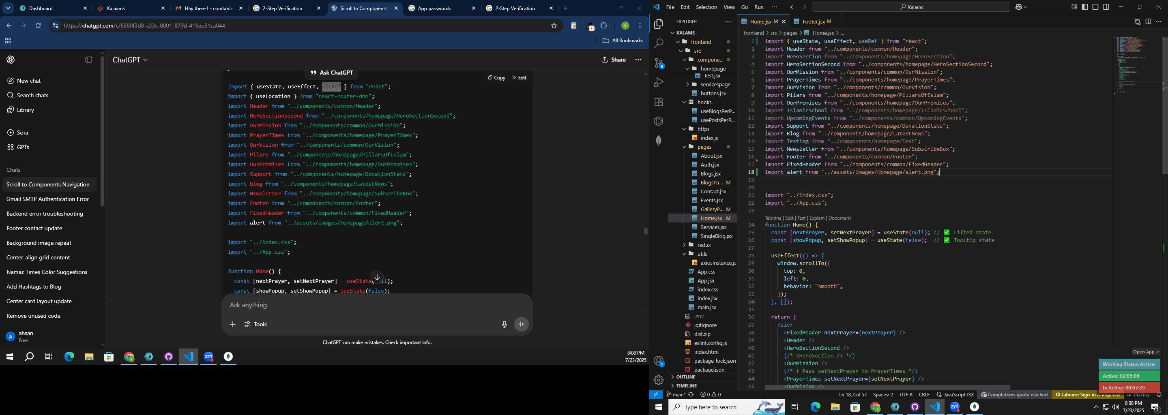Click plus attach icon in ChatGPT prompt
Image resolution: width=1168 pixels, height=415 pixels.
233,324
